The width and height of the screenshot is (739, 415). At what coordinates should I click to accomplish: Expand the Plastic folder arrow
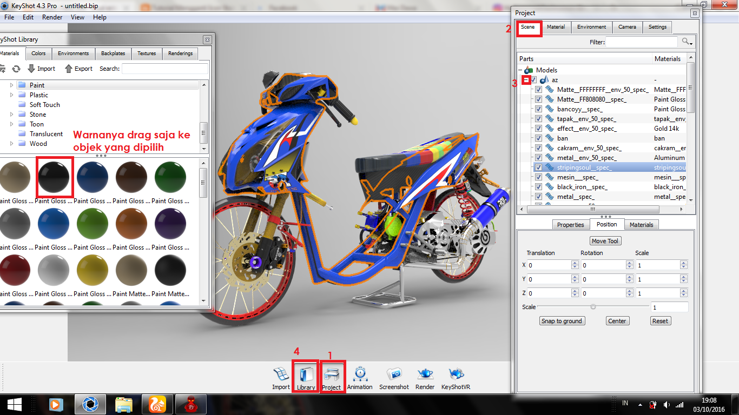(x=12, y=95)
